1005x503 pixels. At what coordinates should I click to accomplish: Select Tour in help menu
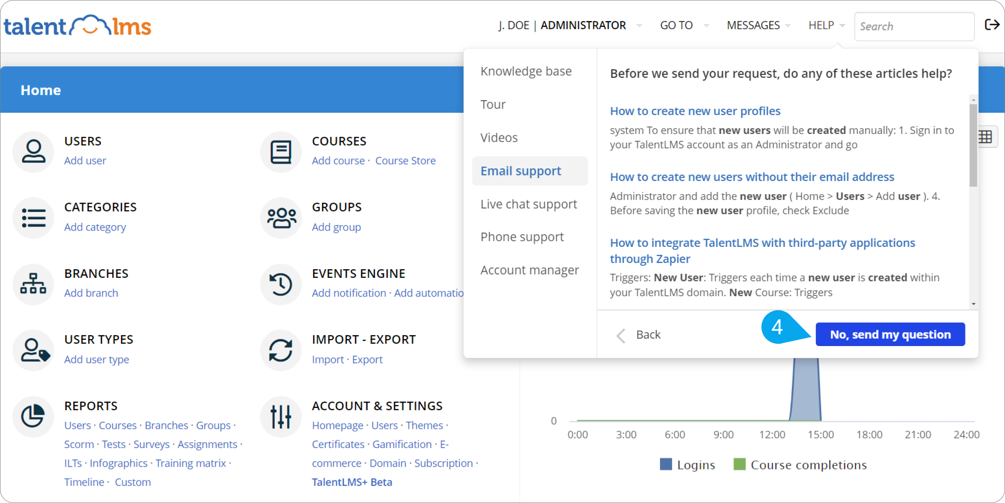(x=493, y=104)
